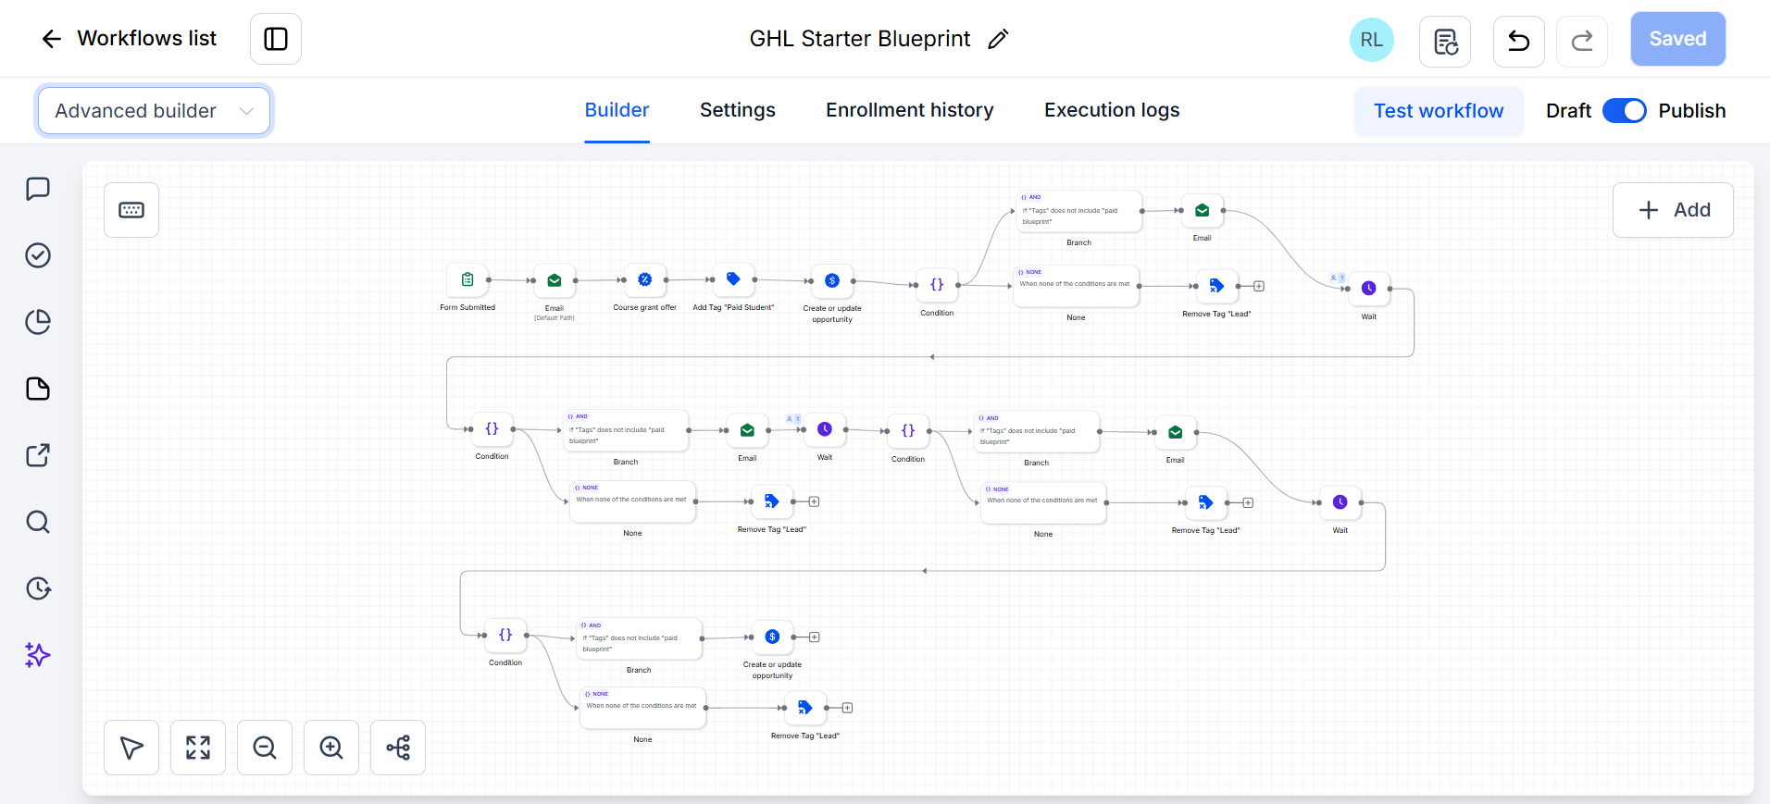This screenshot has width=1770, height=804.
Task: Open the Enrollment history tab
Action: tap(910, 110)
